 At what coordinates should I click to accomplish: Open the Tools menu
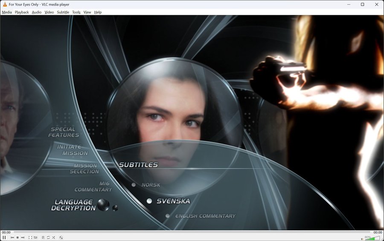tap(76, 12)
